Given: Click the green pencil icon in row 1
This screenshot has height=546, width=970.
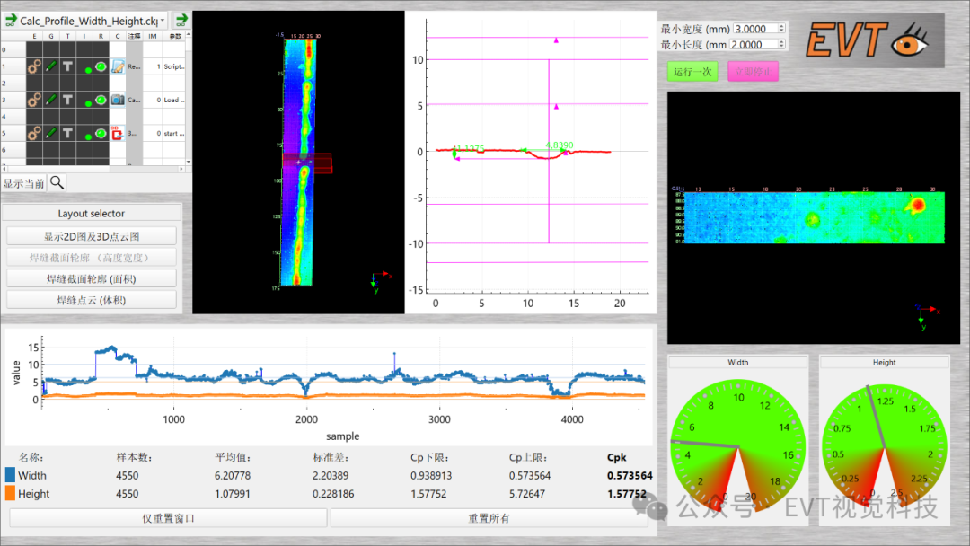Looking at the screenshot, I should 50,66.
